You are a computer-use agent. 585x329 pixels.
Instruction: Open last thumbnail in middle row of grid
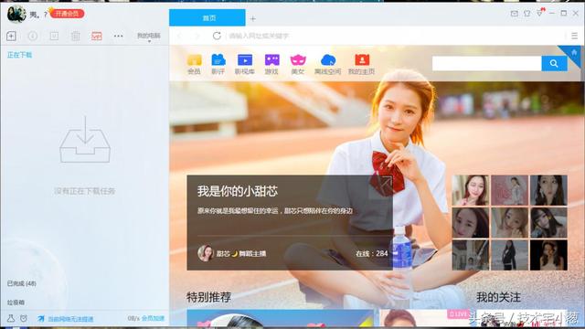[x=548, y=223]
